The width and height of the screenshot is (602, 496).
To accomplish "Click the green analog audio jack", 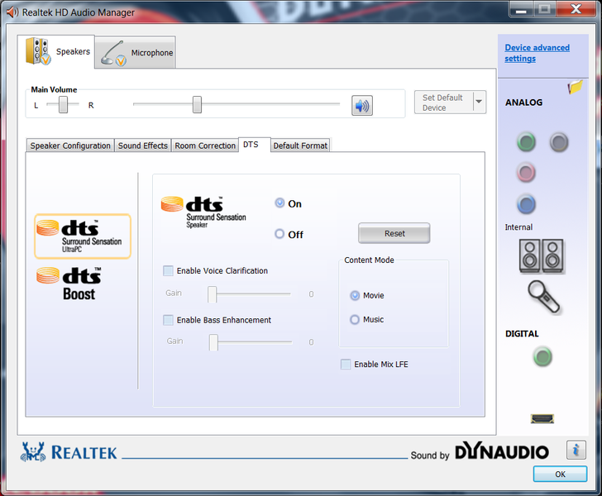I will (526, 142).
